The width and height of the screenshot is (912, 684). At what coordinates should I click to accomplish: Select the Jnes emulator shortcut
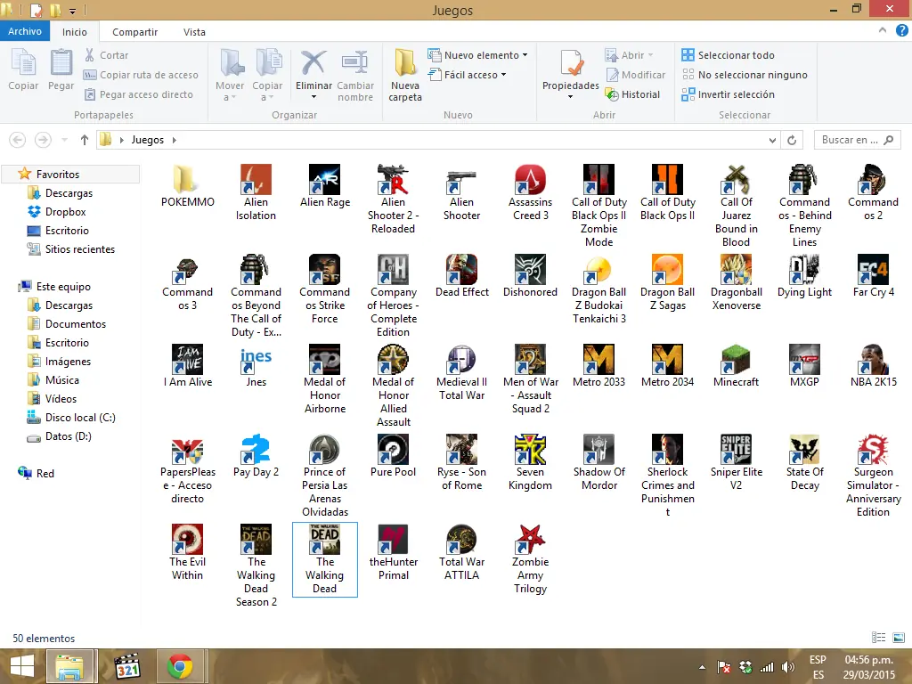tap(256, 366)
